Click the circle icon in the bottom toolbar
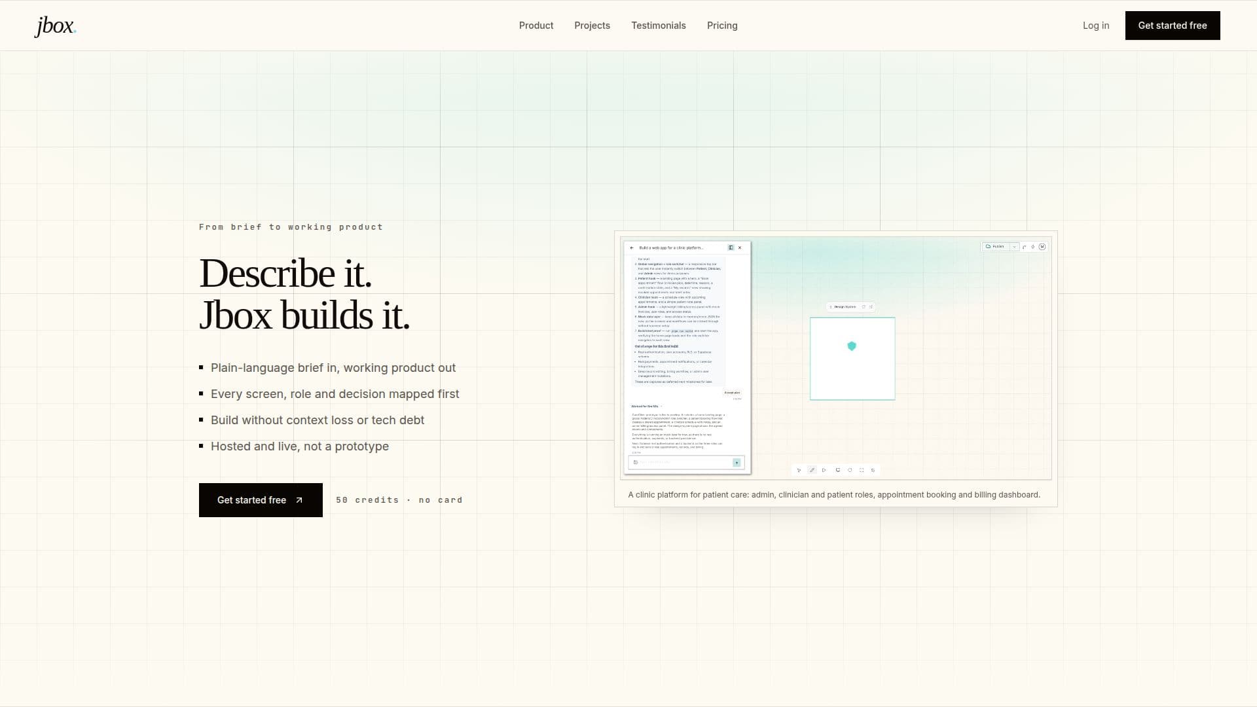Viewport: 1257px width, 707px height. click(850, 470)
